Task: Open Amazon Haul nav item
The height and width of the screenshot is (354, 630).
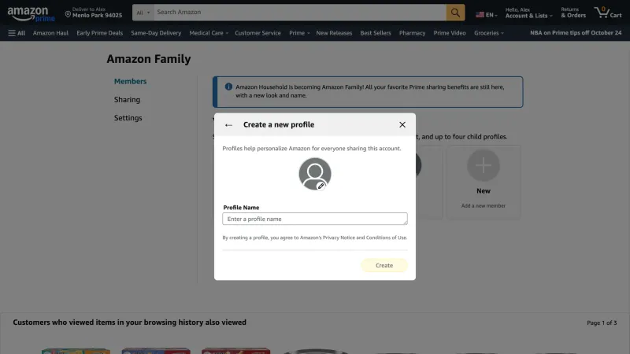Action: click(x=50, y=33)
